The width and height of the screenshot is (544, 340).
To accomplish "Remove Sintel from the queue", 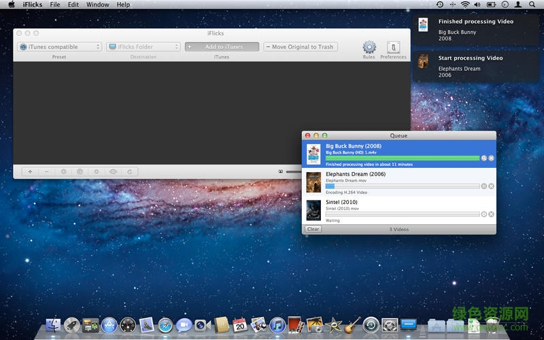I will pos(491,214).
